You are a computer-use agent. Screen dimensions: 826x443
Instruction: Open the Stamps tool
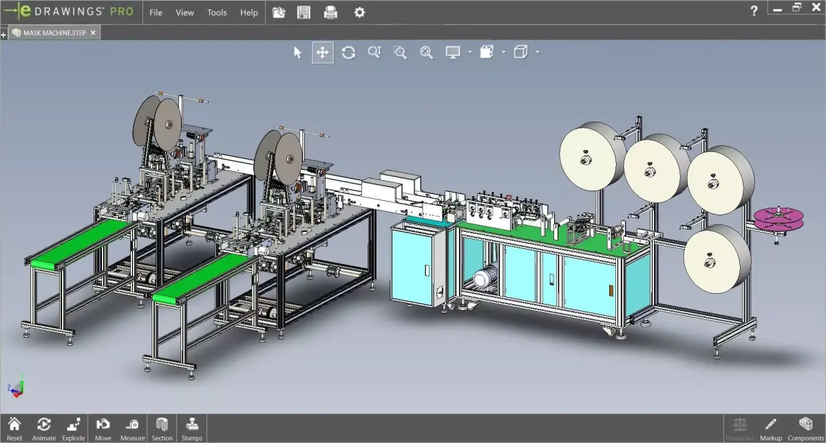pos(192,429)
